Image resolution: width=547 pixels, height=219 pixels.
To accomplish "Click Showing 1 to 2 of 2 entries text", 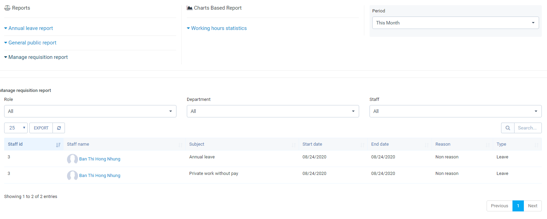I will [31, 197].
